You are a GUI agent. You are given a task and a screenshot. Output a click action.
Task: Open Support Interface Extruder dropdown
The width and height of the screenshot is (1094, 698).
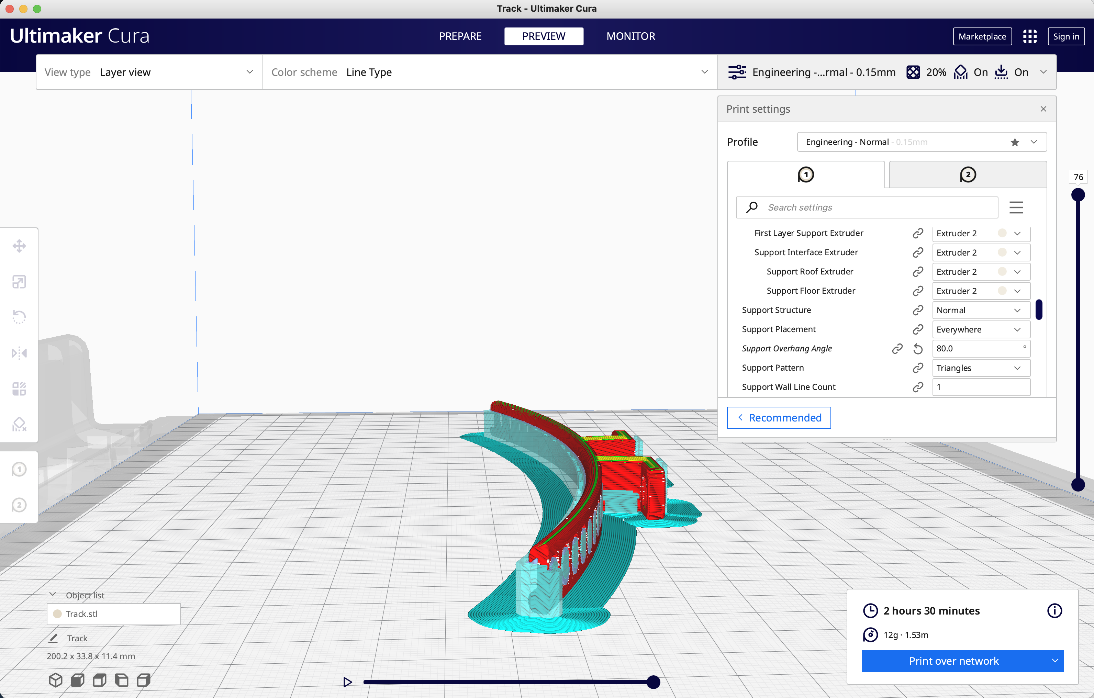[981, 252]
